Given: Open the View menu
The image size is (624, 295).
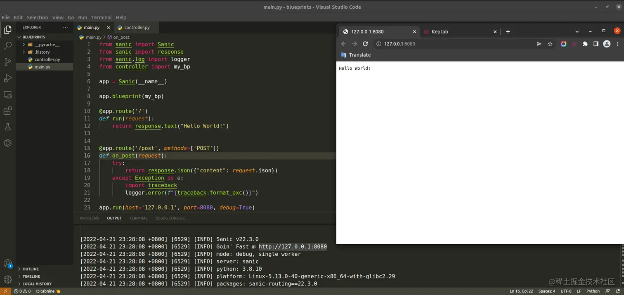Looking at the screenshot, I should 58,17.
